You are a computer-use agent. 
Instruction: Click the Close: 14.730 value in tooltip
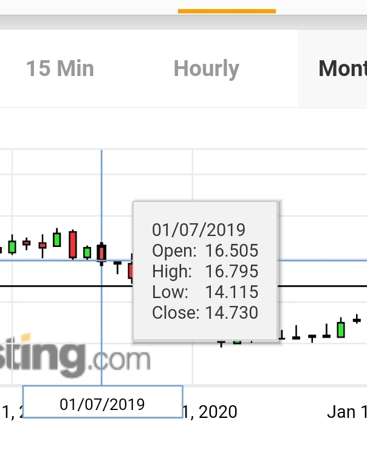(205, 312)
